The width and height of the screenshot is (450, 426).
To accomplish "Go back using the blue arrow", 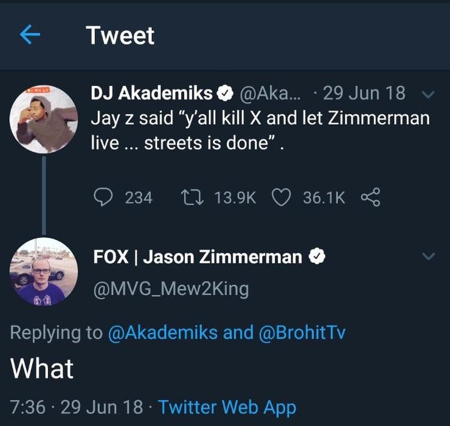I will 30,35.
